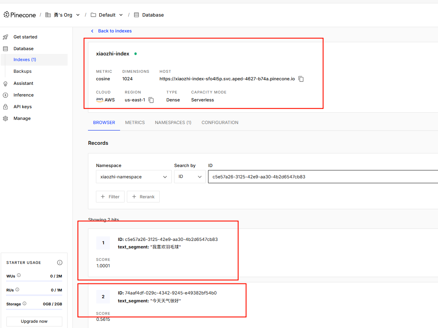This screenshot has width=438, height=328.
Task: Click the Starter Usage info icon
Action: (60, 262)
